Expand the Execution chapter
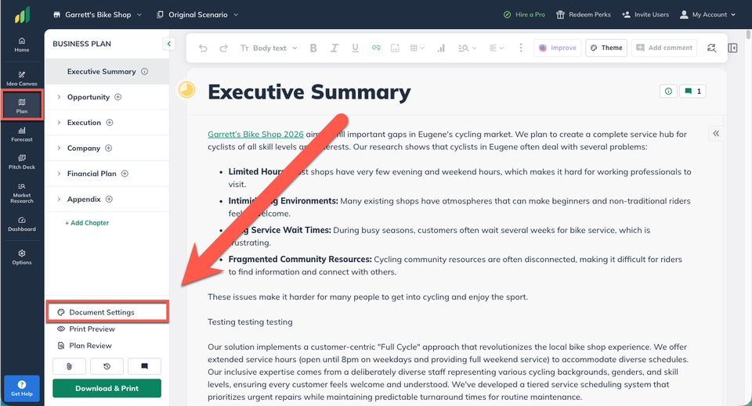Screen dimensions: 752x406 [x=59, y=123]
